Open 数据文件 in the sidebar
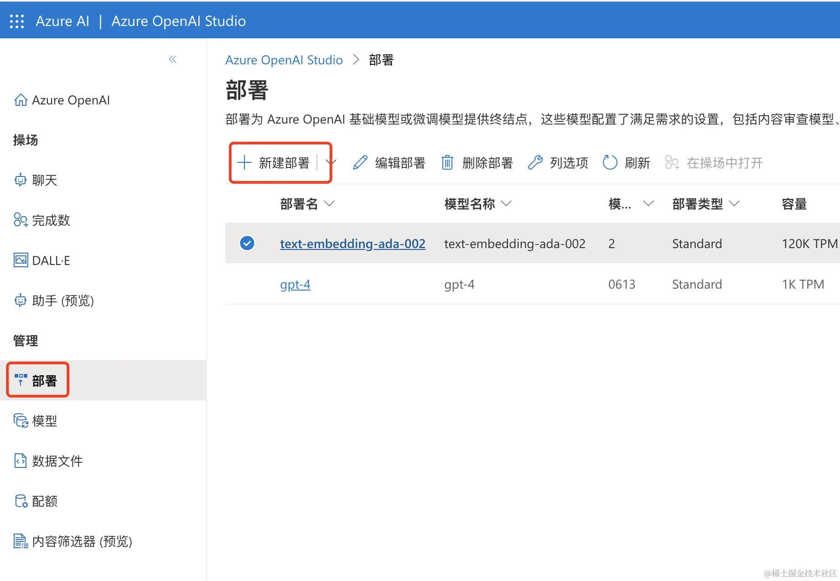 click(x=57, y=461)
